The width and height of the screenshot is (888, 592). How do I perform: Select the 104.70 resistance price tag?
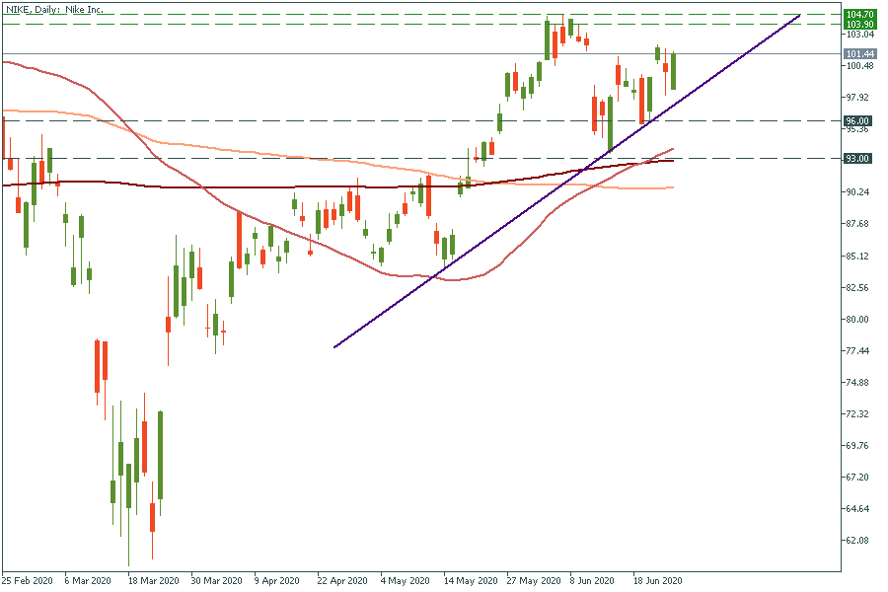[859, 15]
